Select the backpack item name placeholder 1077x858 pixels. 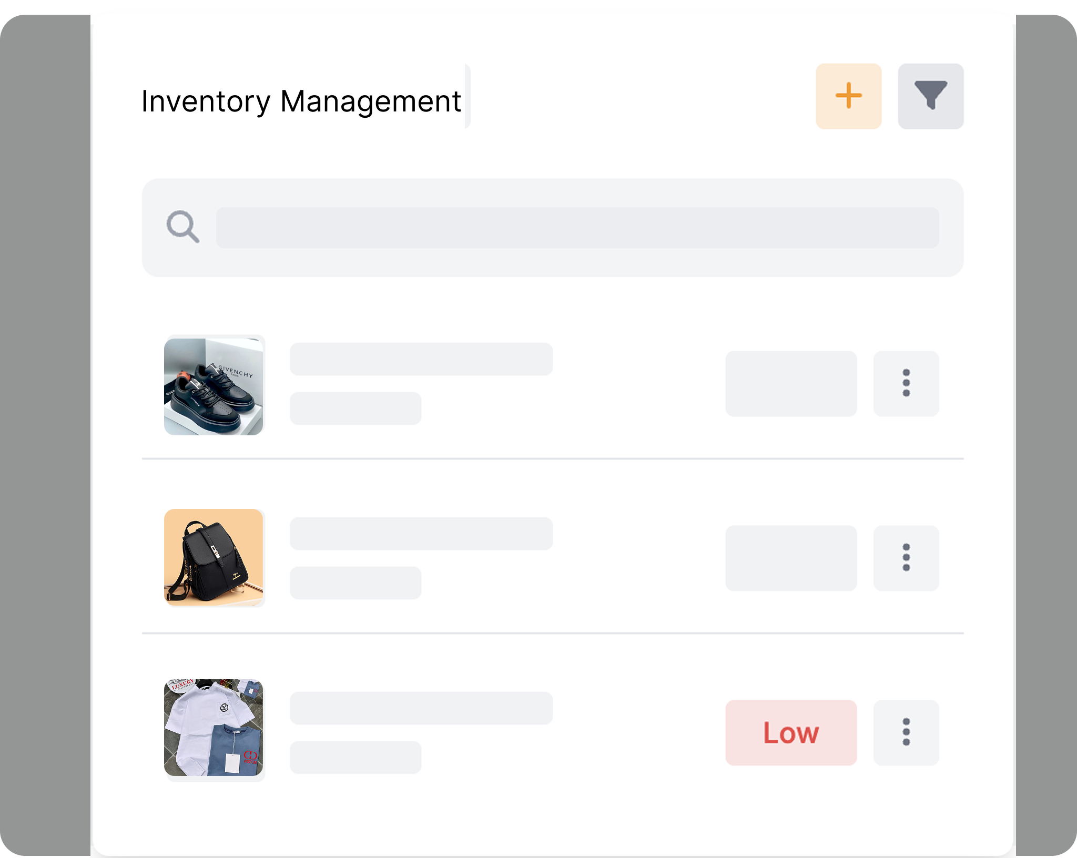click(421, 534)
